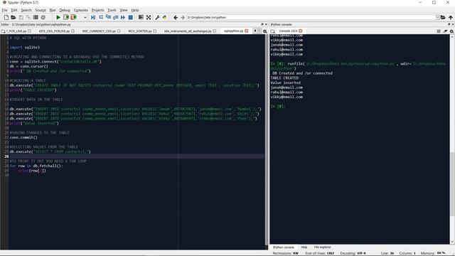The width and height of the screenshot is (455, 256).
Task: Save all files with the toolbar icon
Action: point(28,17)
